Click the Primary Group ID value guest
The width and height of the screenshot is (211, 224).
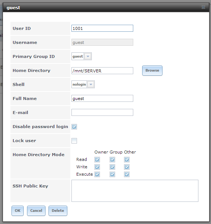[x=78, y=56]
